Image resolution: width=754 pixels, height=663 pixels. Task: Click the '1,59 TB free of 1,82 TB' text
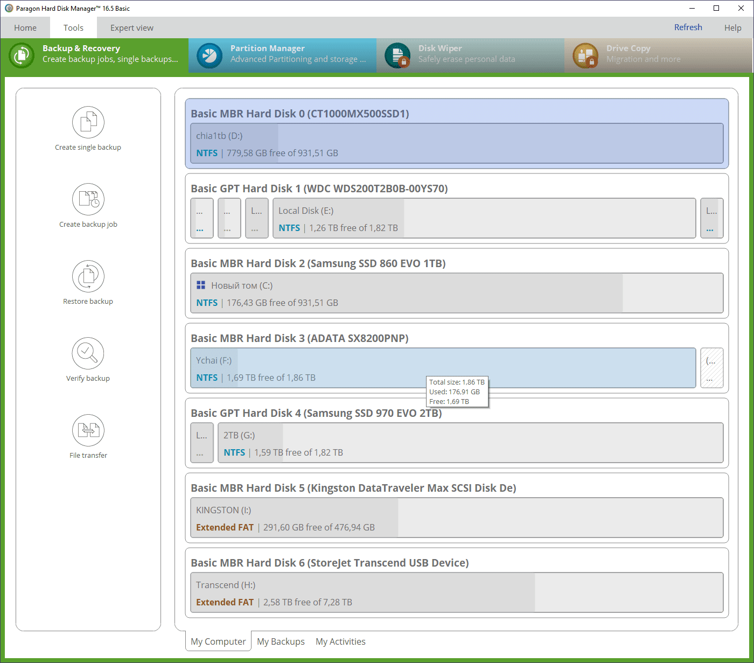298,452
